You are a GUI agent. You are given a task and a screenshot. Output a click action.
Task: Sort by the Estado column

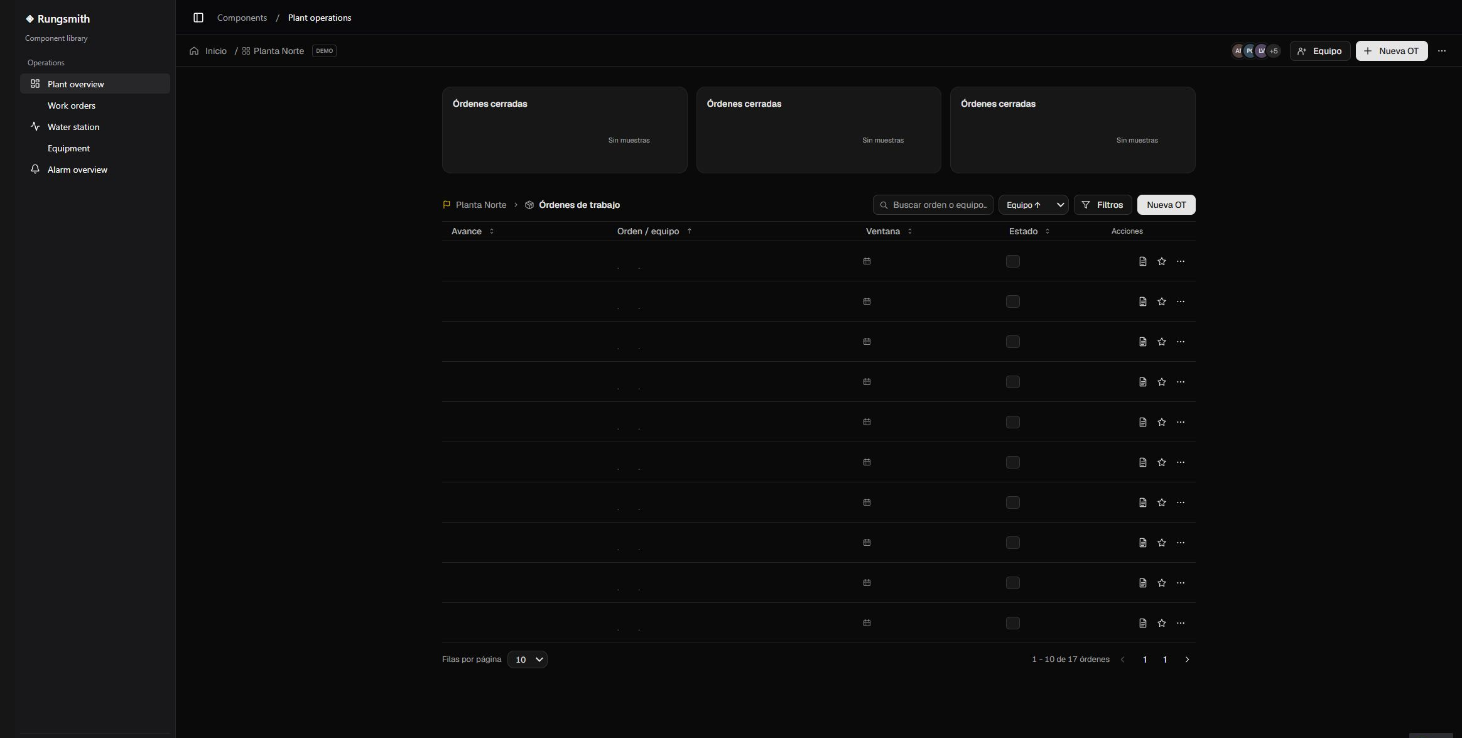coord(1029,231)
